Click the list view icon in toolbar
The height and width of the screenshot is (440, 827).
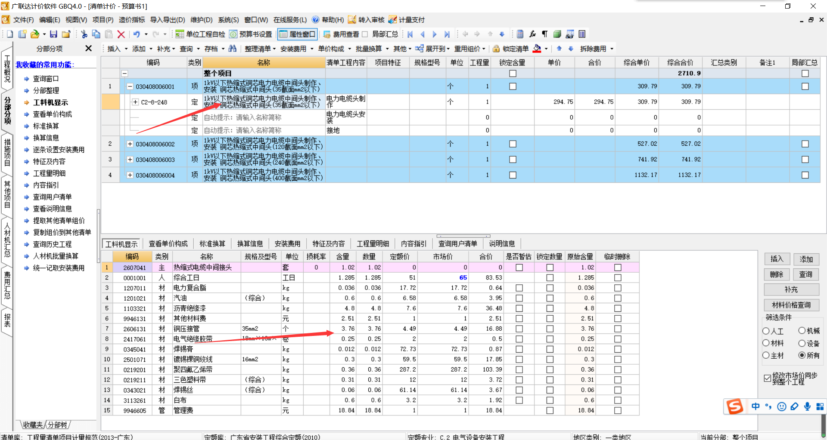[x=582, y=34]
